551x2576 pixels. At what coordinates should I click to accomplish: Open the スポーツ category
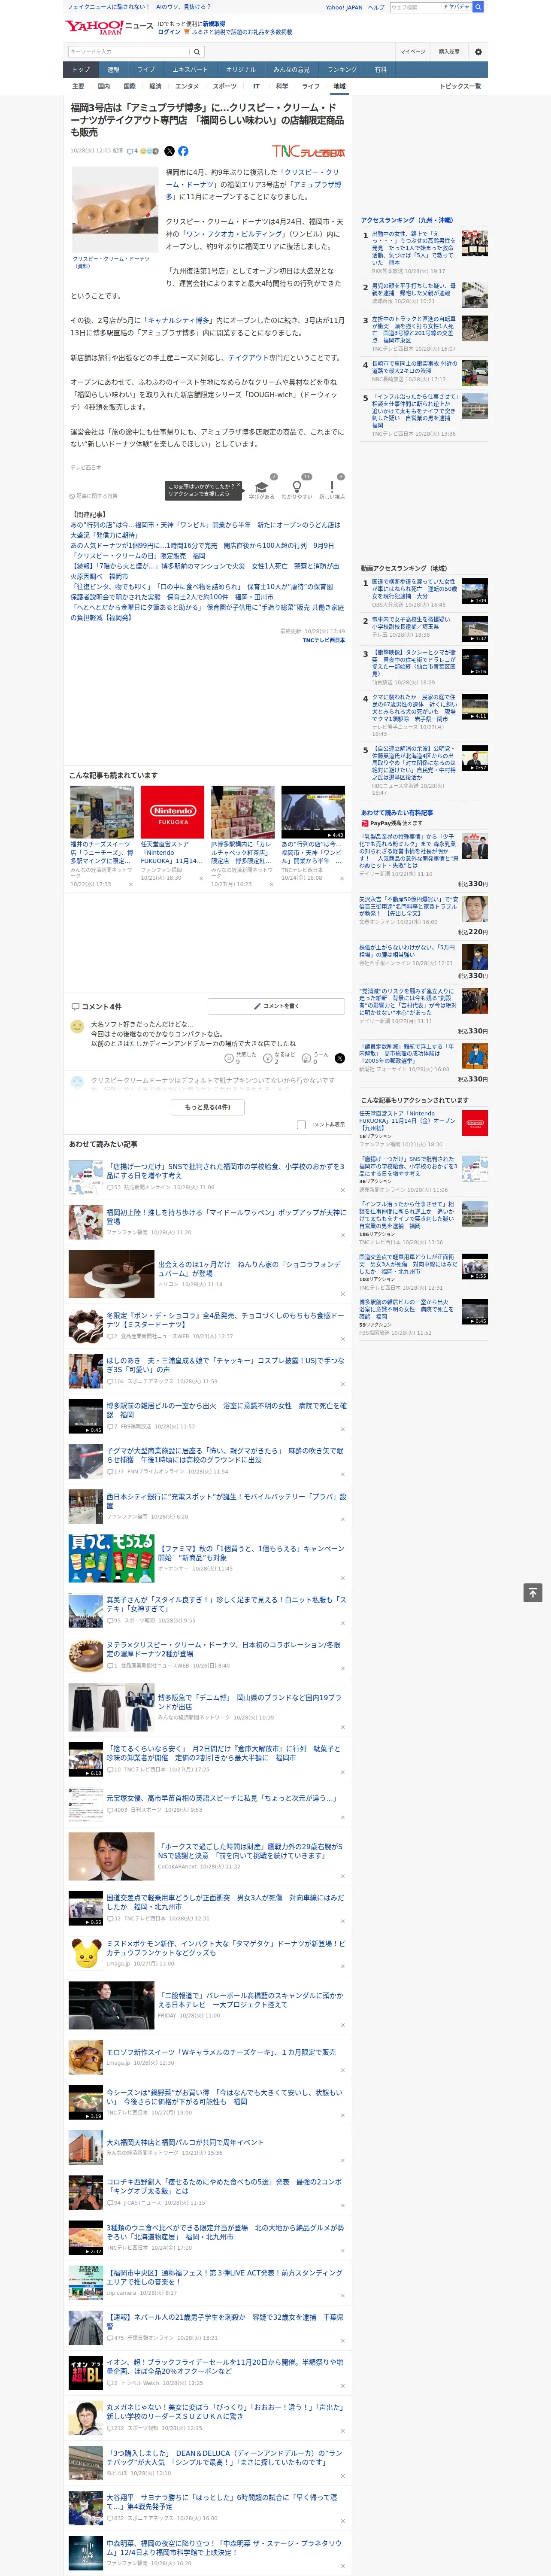[225, 86]
